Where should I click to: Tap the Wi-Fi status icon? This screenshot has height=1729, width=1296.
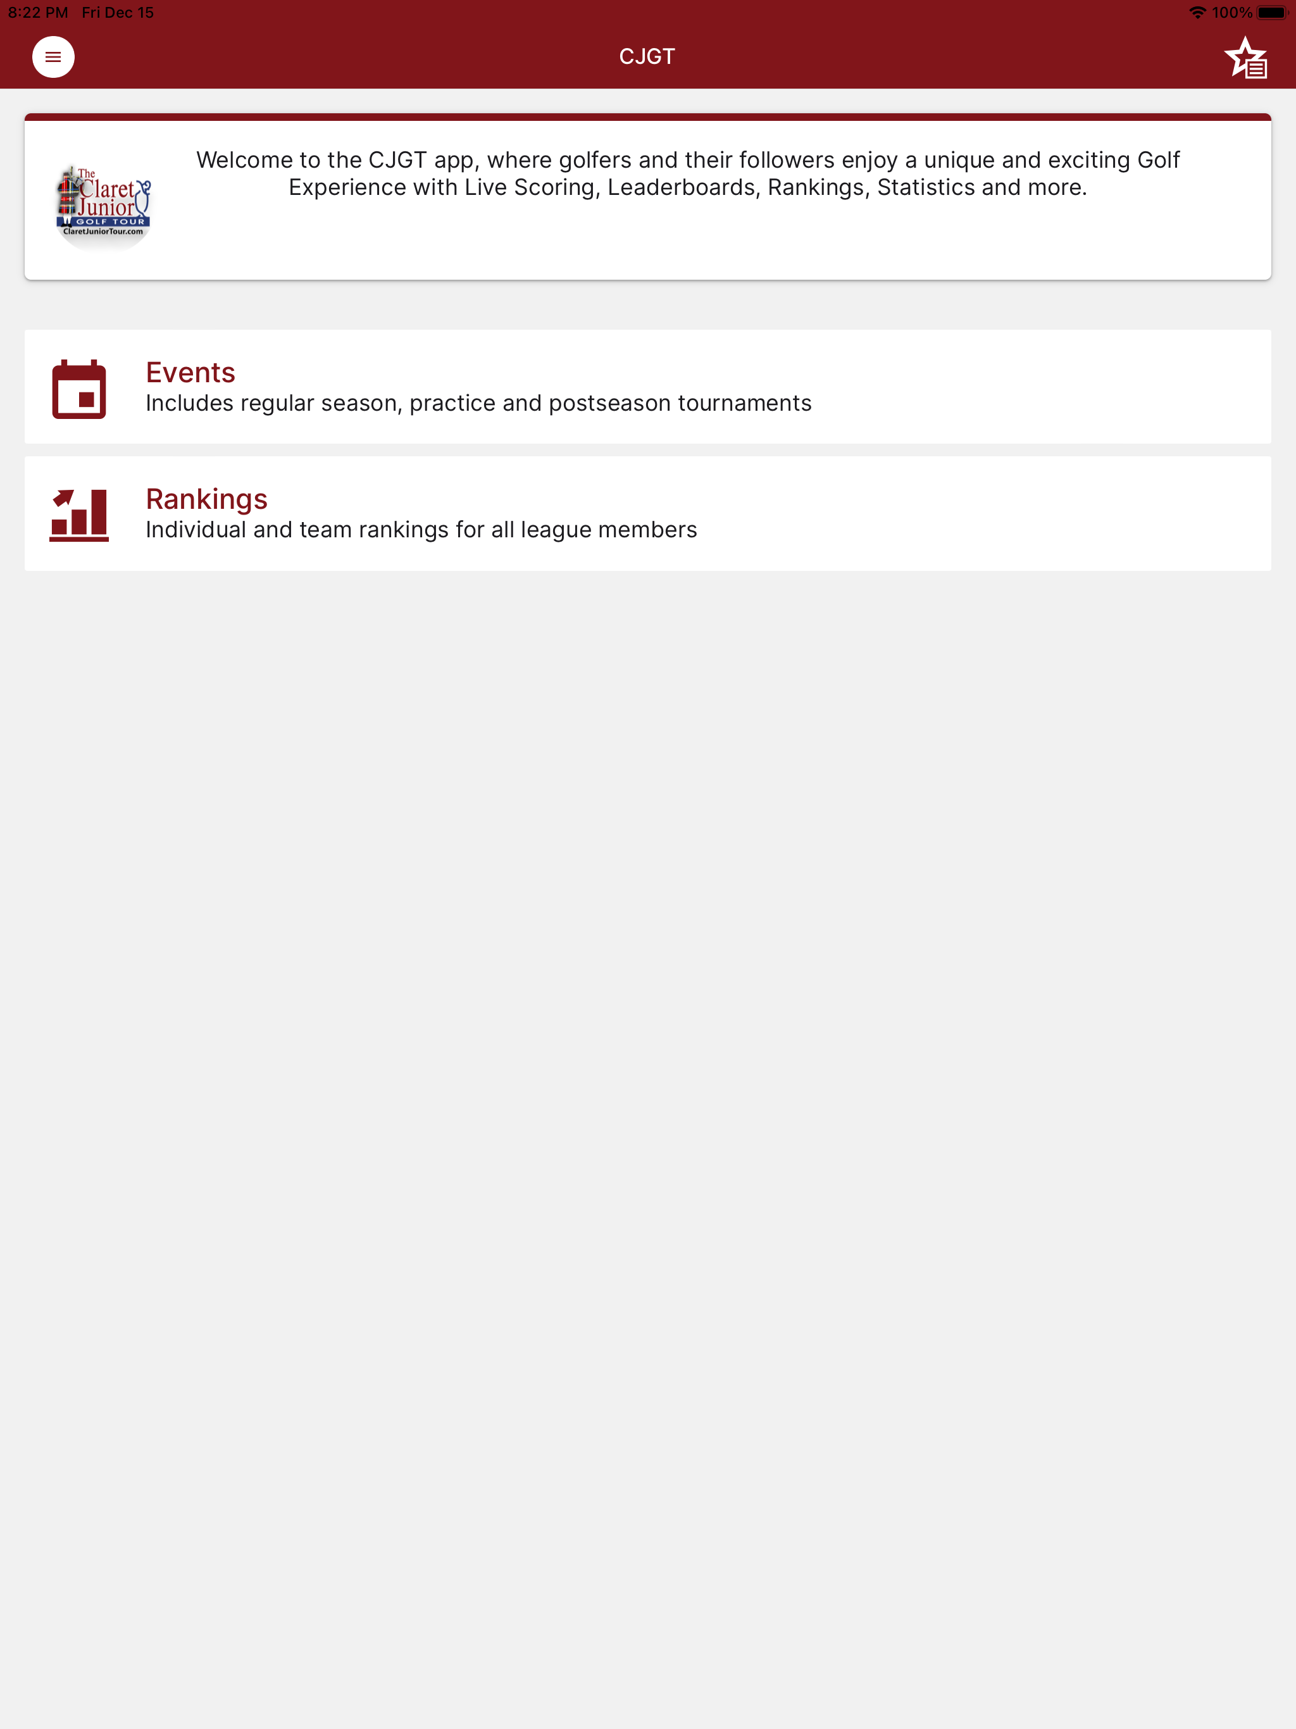click(1197, 13)
